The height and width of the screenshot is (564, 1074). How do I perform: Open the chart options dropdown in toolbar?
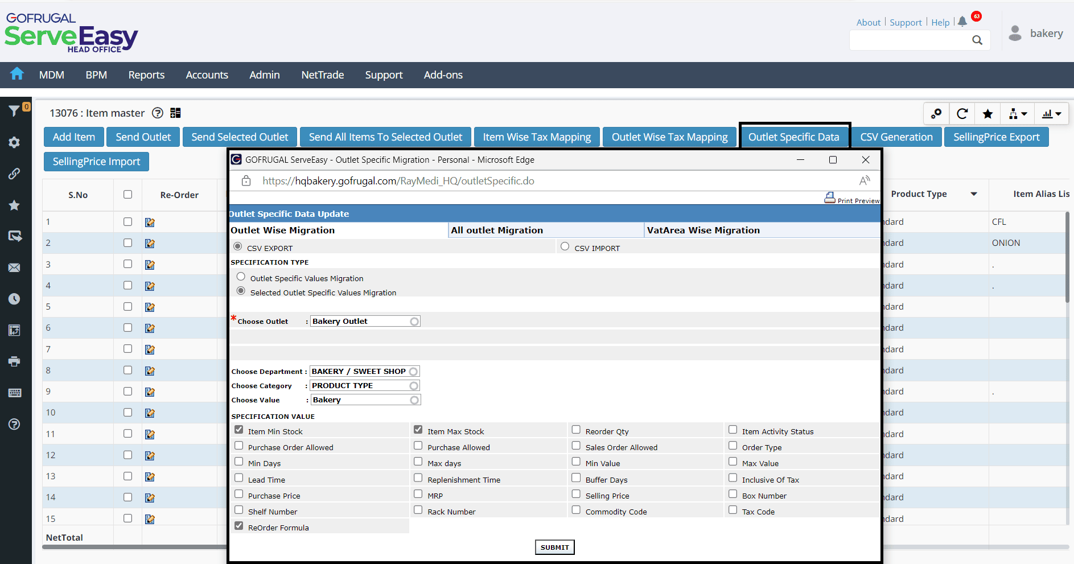(1051, 114)
